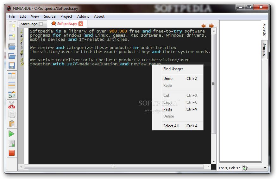This screenshot has width=277, height=180.
Task: Click the vertical scrollbar up arrow
Action: coord(214,31)
